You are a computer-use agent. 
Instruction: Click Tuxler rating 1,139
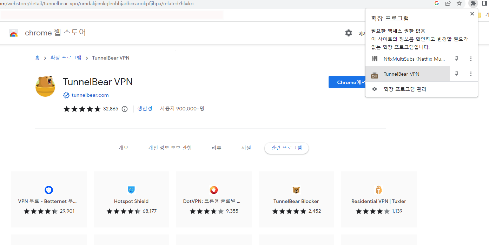[x=379, y=211]
